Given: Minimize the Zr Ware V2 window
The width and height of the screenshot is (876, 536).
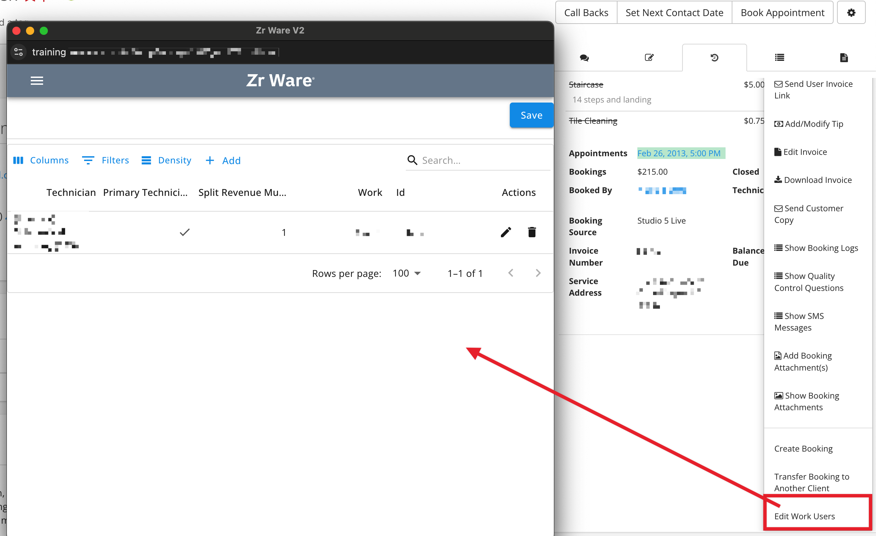Looking at the screenshot, I should click(x=30, y=30).
